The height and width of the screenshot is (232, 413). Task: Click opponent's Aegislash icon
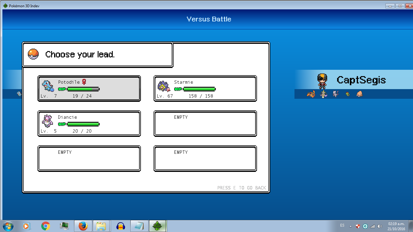coord(324,94)
